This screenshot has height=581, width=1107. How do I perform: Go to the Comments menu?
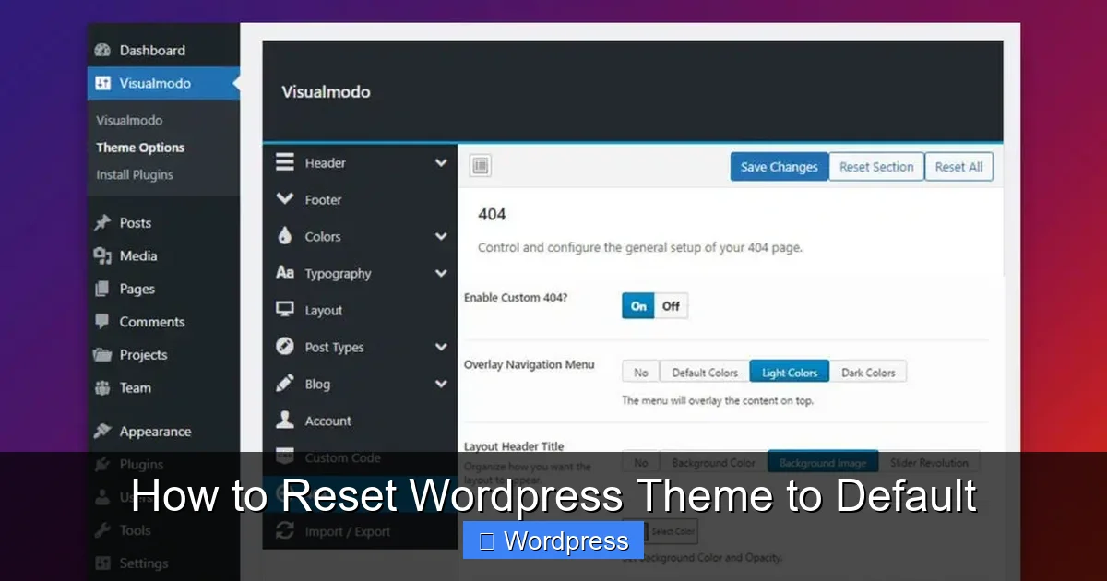click(163, 322)
